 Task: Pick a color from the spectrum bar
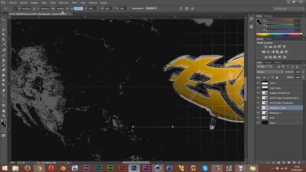279,35
